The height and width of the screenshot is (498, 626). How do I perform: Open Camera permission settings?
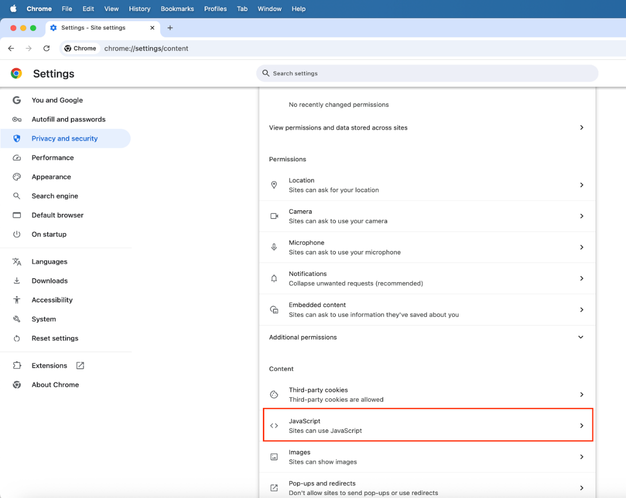(x=427, y=216)
